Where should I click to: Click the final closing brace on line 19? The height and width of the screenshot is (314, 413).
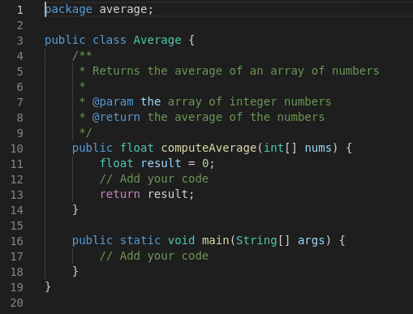pos(48,286)
